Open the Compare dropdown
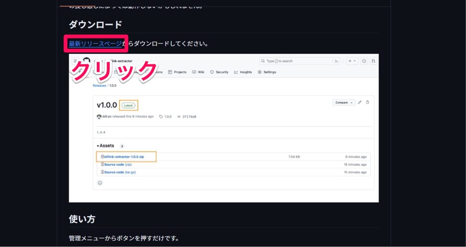466x247 pixels. coord(343,102)
